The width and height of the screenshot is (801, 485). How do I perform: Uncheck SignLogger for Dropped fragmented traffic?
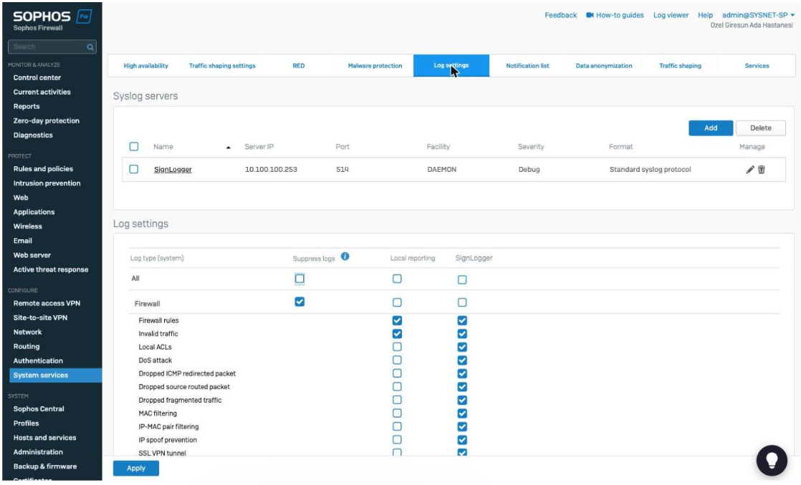(462, 400)
